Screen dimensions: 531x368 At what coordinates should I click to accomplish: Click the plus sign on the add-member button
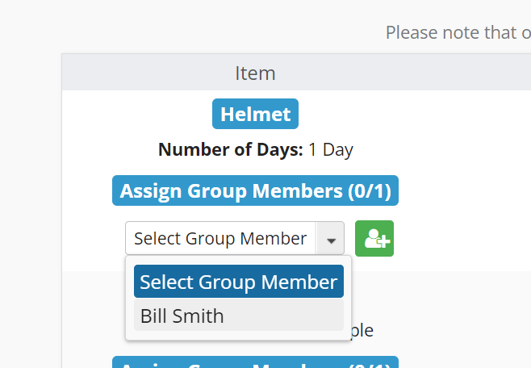[x=384, y=242]
